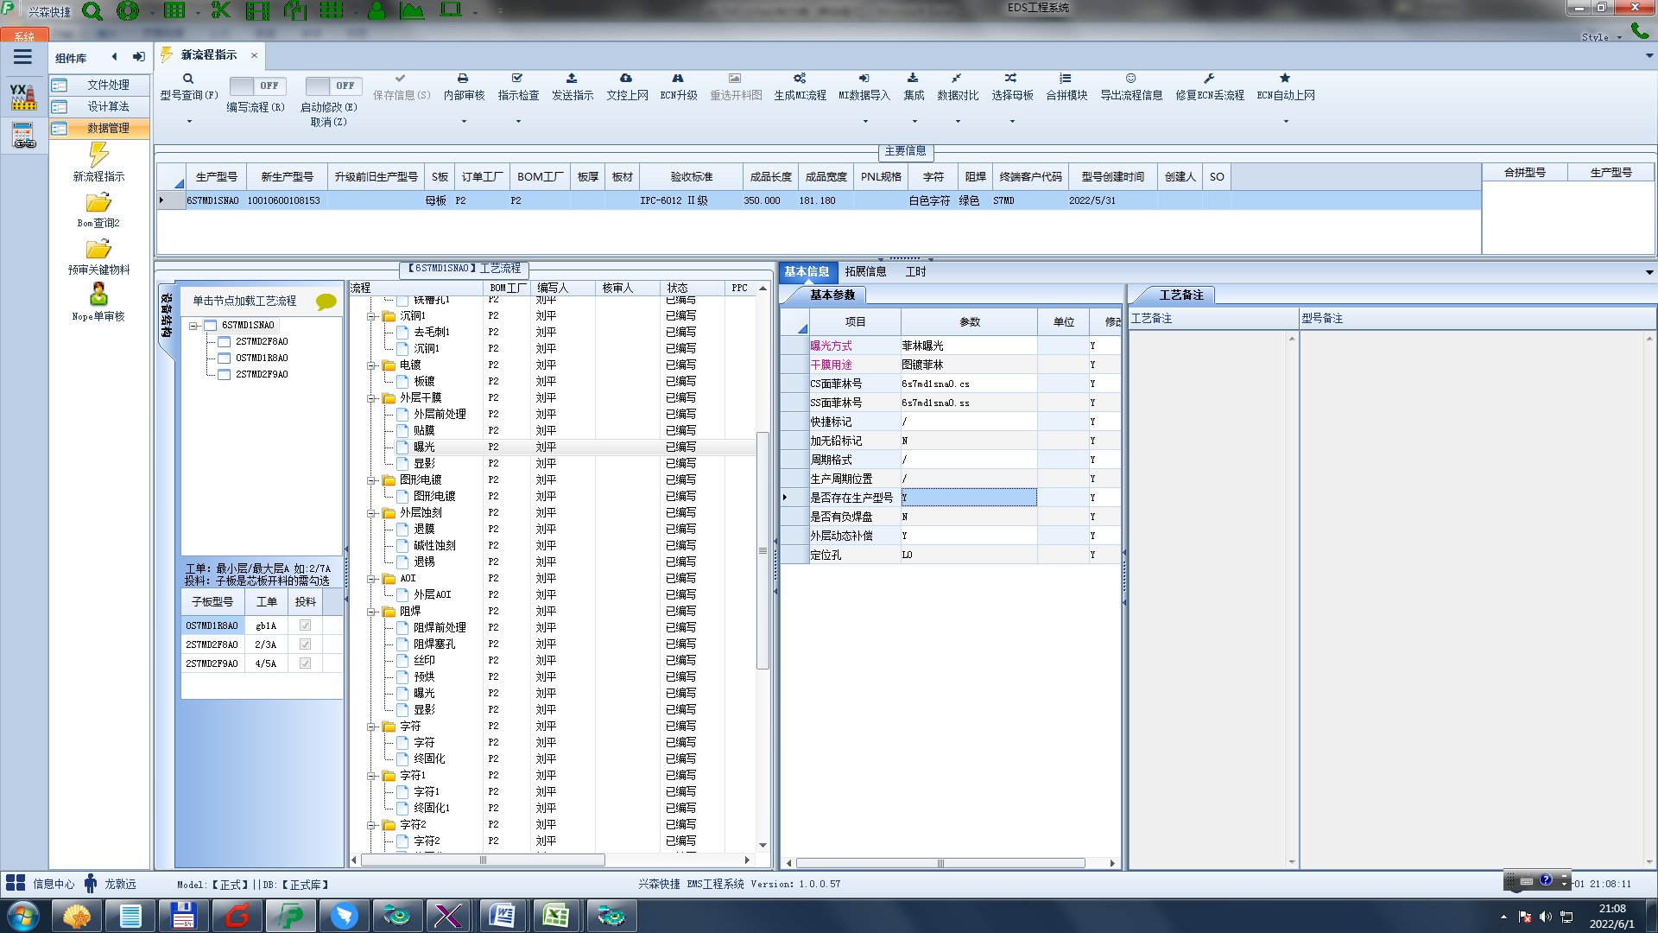Open Excel from the Windows taskbar

[x=555, y=916]
